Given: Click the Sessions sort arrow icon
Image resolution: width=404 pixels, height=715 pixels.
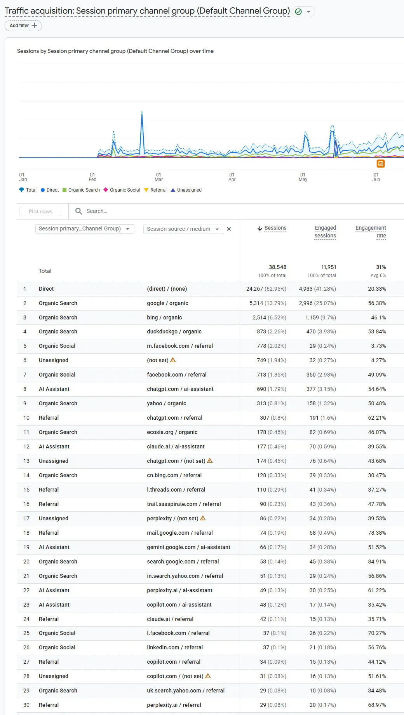Looking at the screenshot, I should click(260, 228).
